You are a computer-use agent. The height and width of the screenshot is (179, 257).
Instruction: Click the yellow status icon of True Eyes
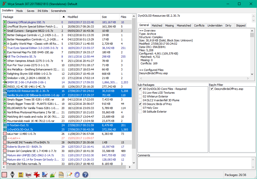[x=5, y=48]
